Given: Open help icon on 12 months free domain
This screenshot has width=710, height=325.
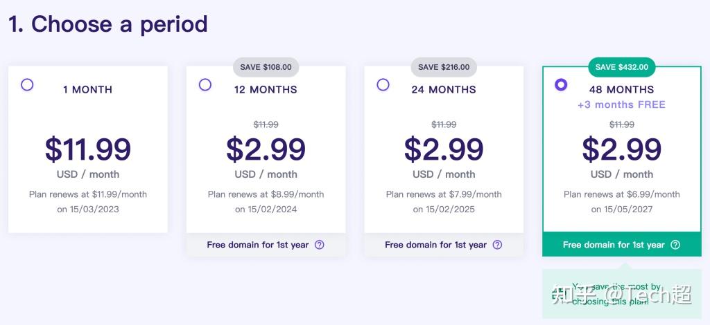Looking at the screenshot, I should 319,245.
